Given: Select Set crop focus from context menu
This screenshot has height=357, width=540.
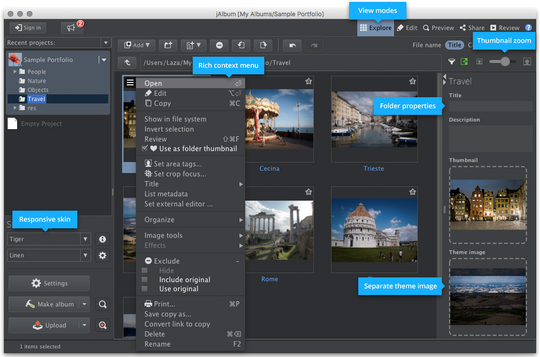Looking at the screenshot, I should click(179, 174).
